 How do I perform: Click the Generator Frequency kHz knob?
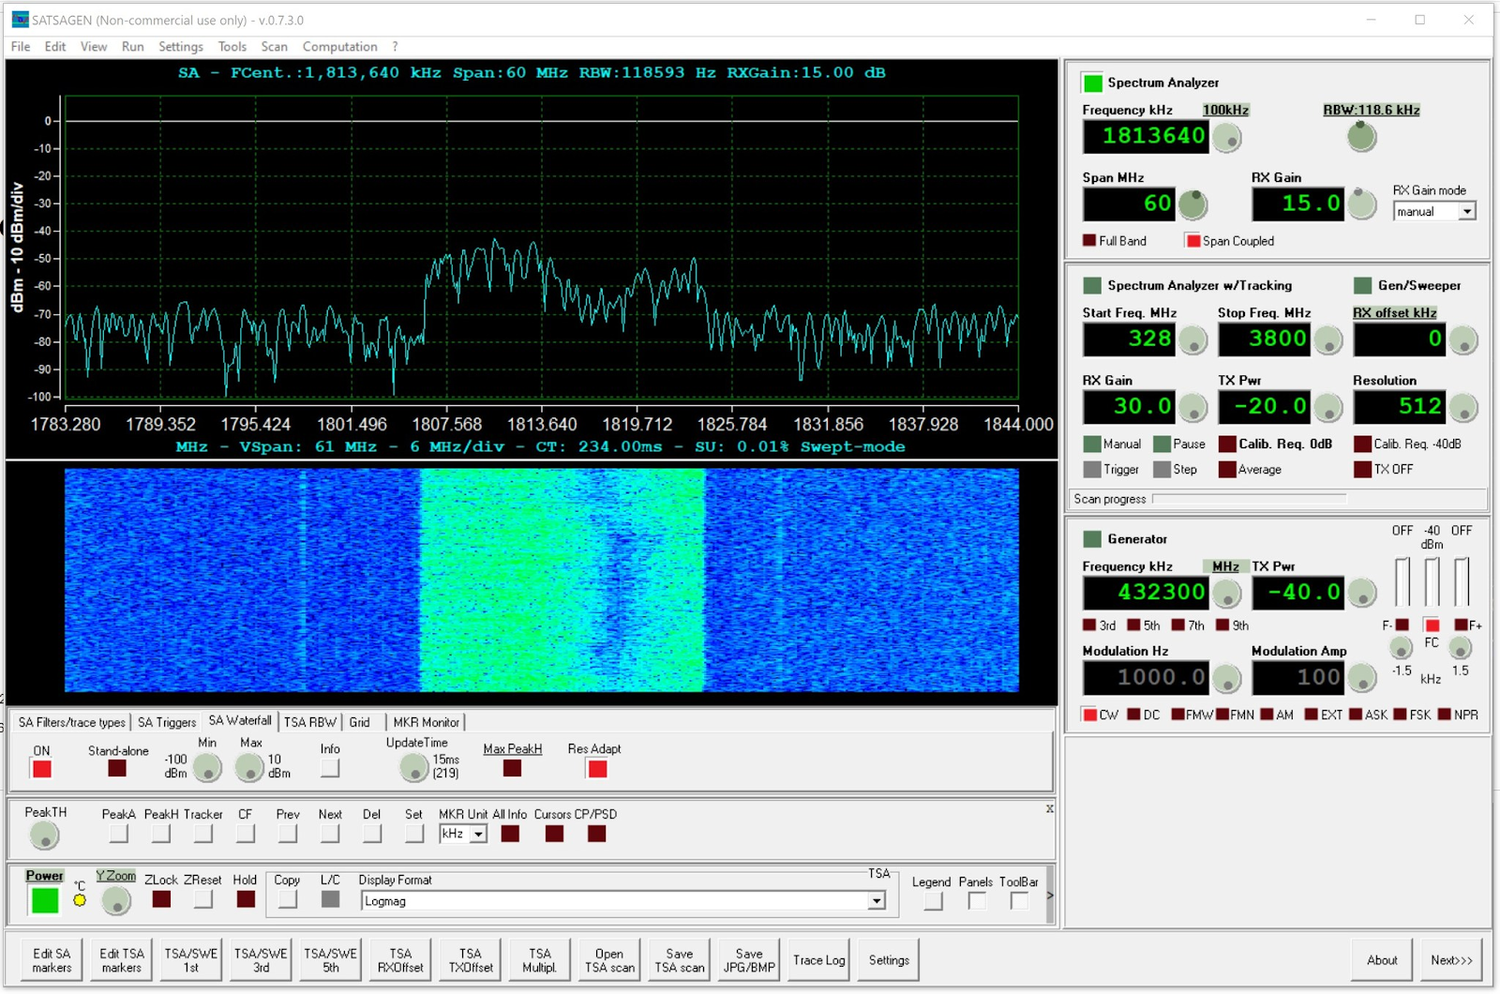click(1227, 594)
